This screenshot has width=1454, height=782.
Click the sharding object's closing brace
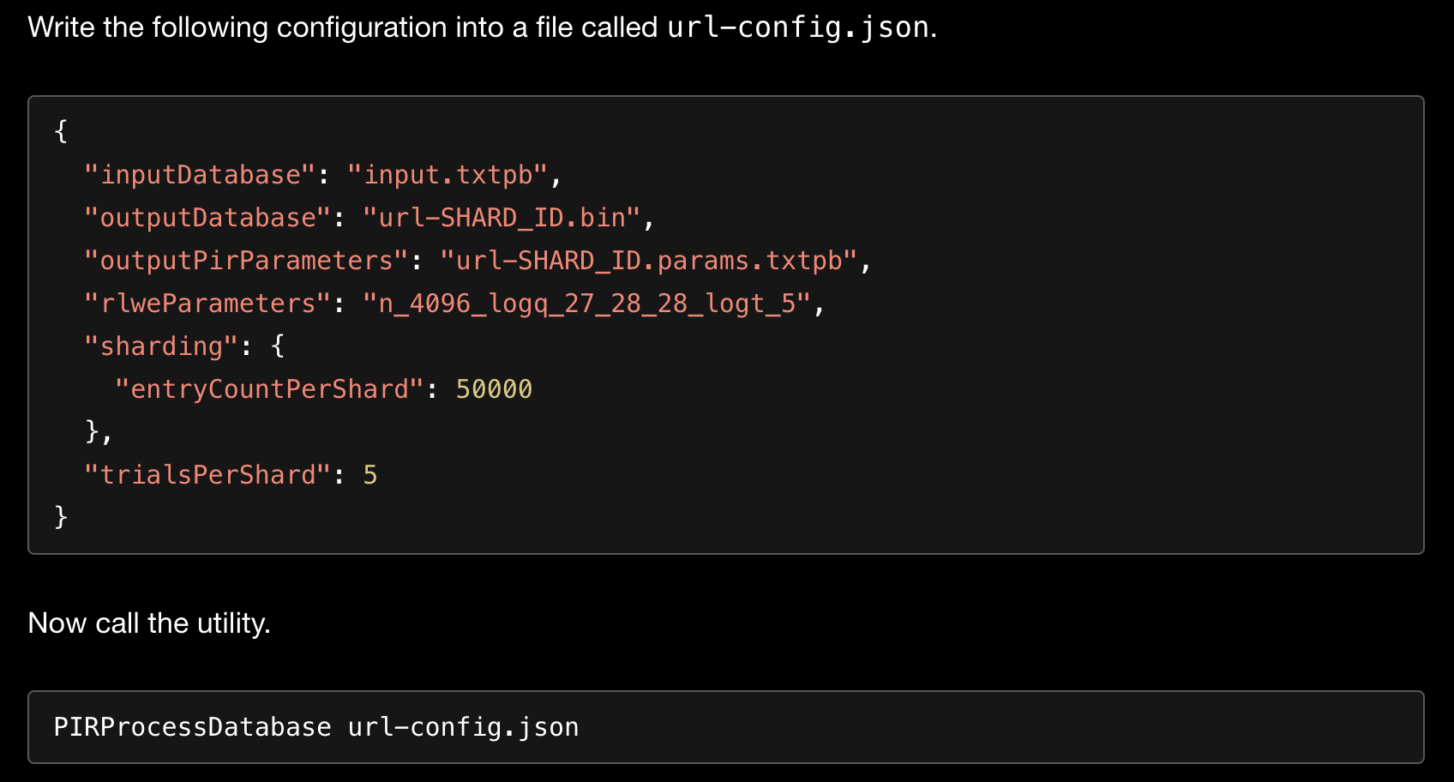click(93, 431)
